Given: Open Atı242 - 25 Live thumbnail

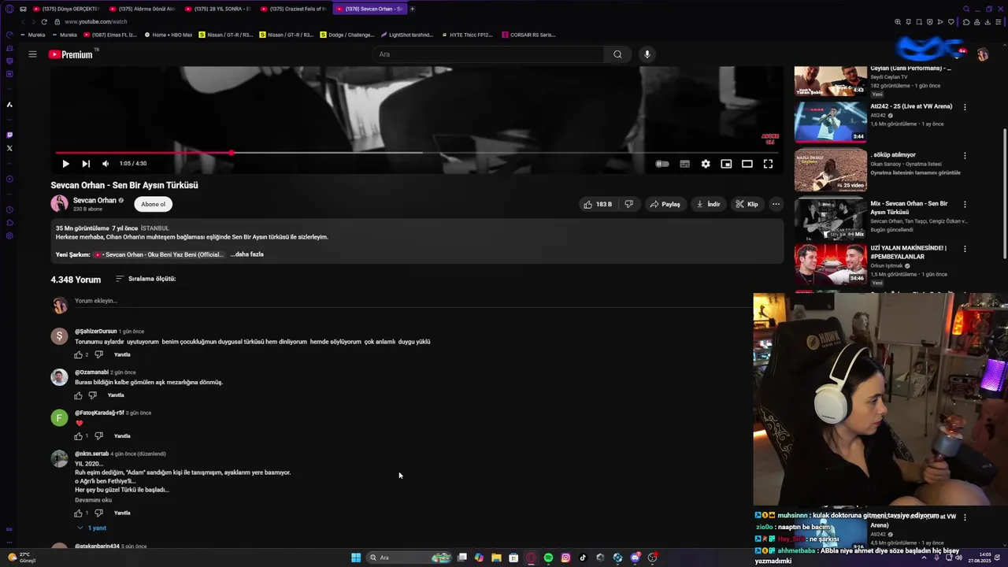Looking at the screenshot, I should pyautogui.click(x=830, y=121).
